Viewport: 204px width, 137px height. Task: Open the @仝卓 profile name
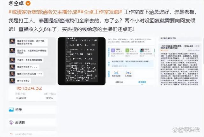coord(16,3)
